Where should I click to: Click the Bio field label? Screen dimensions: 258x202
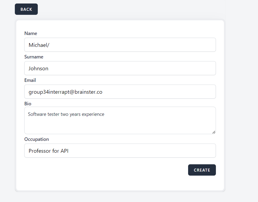point(28,104)
